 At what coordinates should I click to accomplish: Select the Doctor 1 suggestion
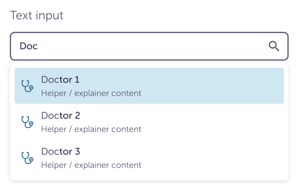(x=149, y=86)
